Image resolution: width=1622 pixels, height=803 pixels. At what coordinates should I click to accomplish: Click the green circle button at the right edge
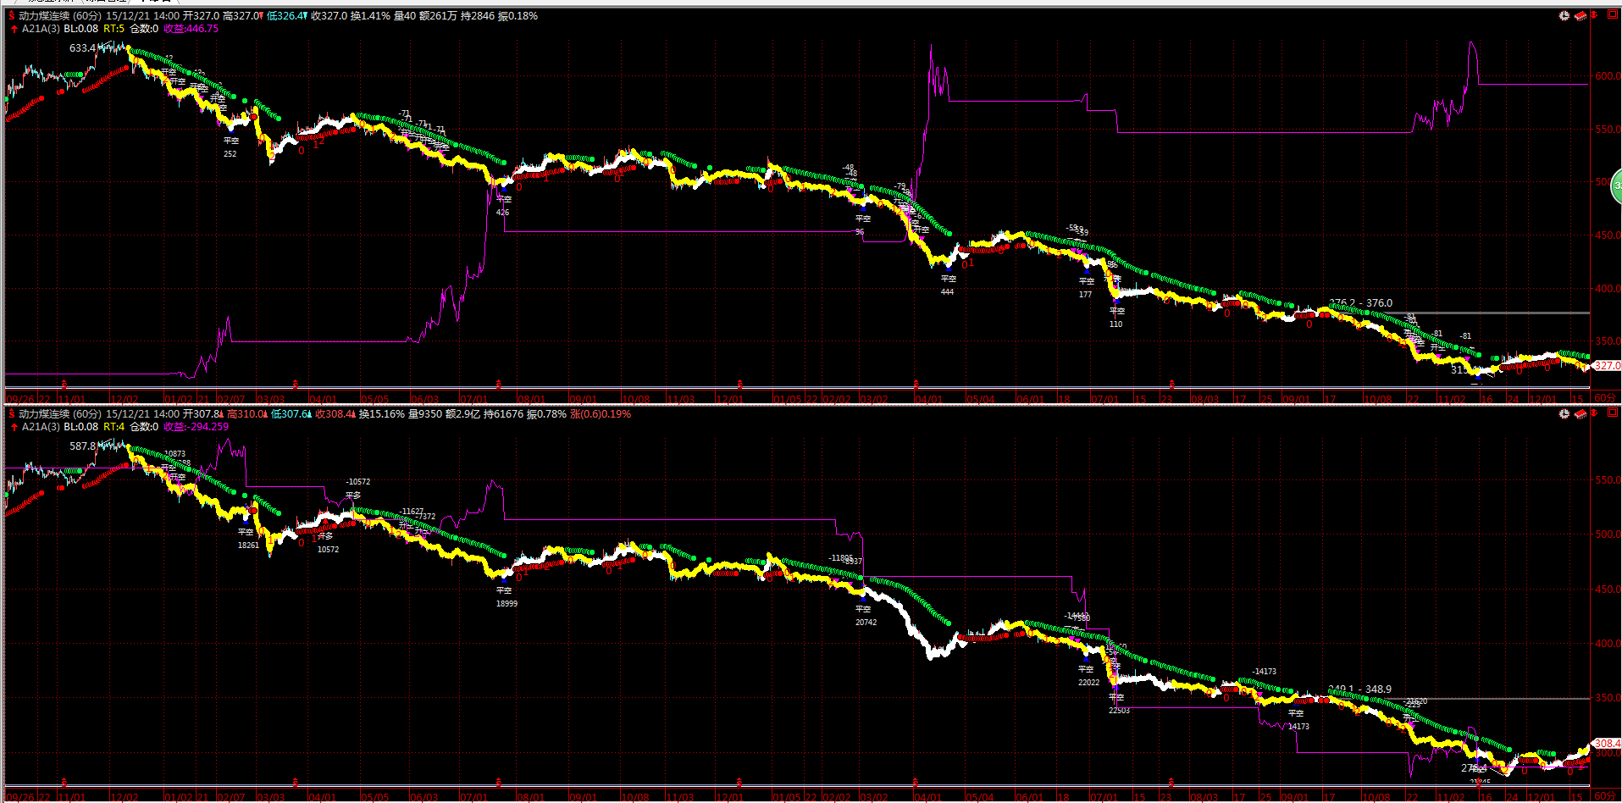pyautogui.click(x=1616, y=186)
